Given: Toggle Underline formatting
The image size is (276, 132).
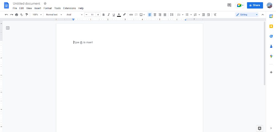Looking at the screenshot, I should 114,15.
